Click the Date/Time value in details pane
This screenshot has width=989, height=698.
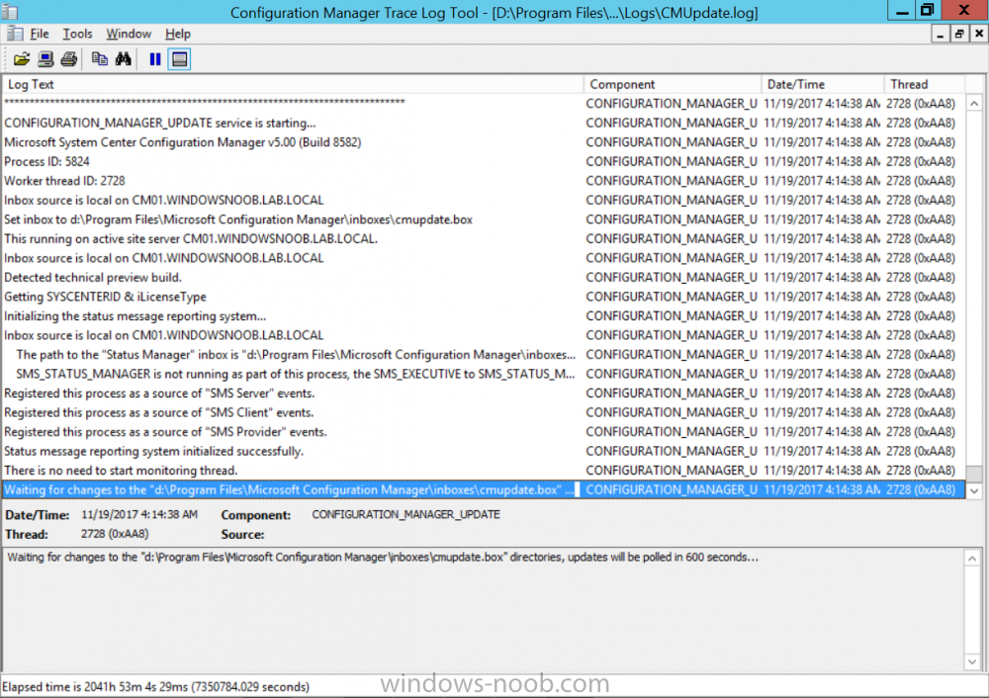(139, 514)
